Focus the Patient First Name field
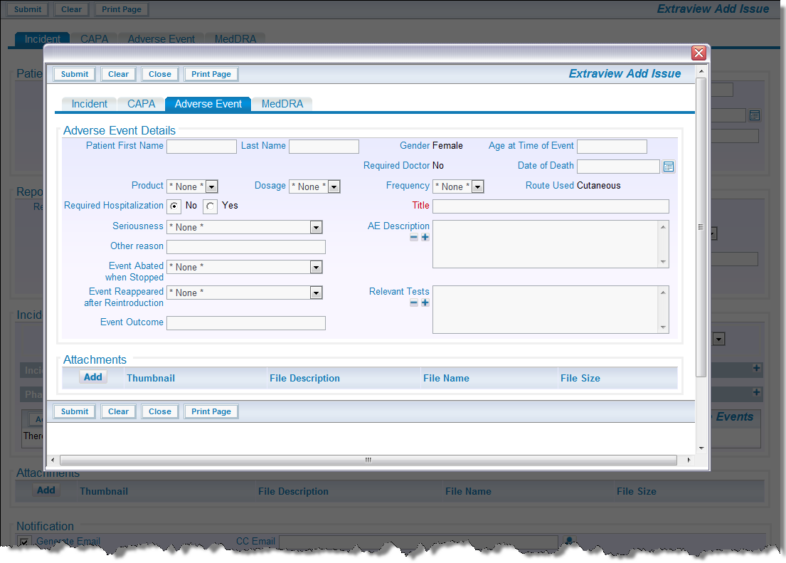The width and height of the screenshot is (786, 563). pos(201,147)
